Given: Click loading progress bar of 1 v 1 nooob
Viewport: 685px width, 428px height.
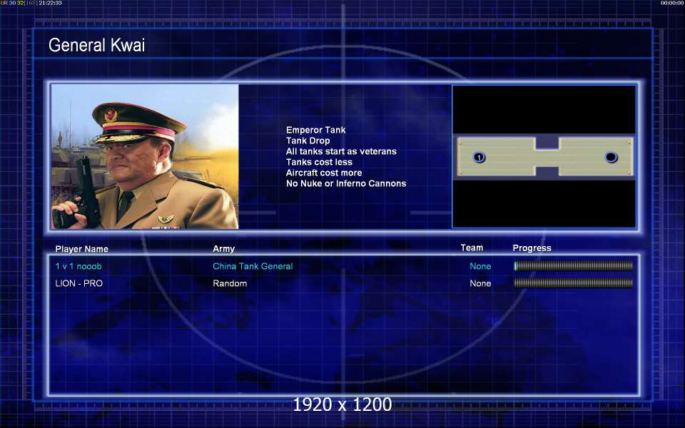Looking at the screenshot, I should pyautogui.click(x=573, y=265).
